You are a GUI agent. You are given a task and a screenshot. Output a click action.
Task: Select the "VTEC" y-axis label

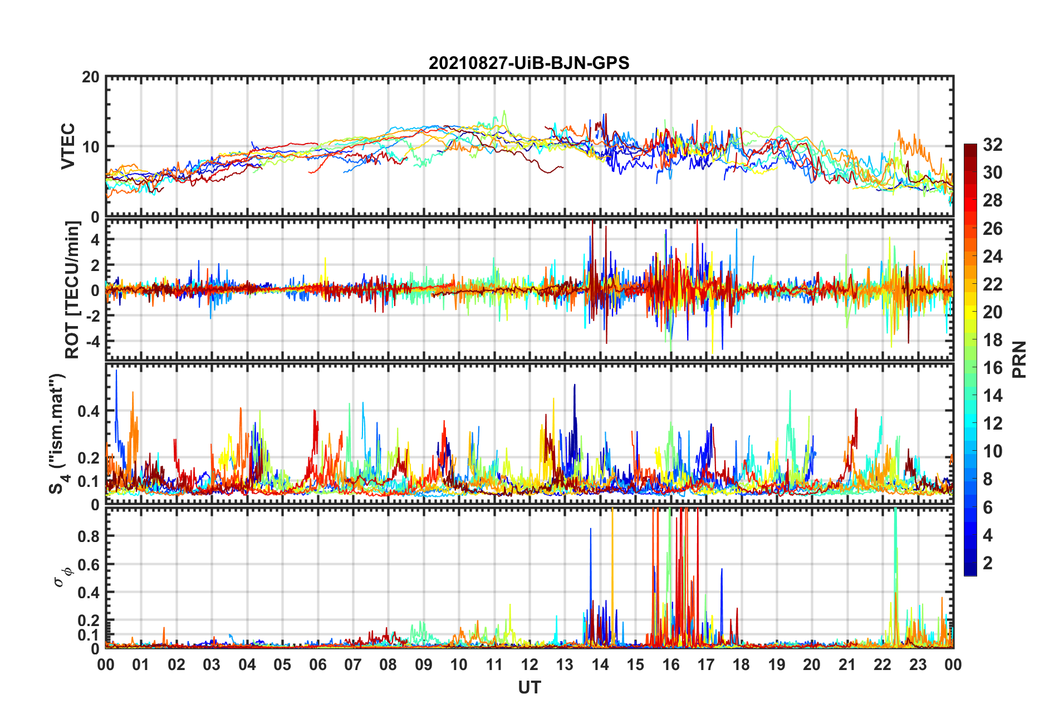[x=68, y=146]
